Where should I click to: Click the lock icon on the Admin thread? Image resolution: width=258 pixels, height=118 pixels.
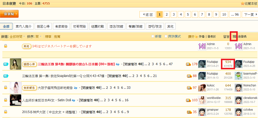click(x=6, y=46)
